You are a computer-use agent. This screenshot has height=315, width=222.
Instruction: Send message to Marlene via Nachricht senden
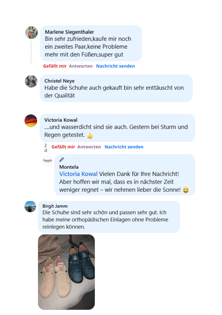coord(115,66)
